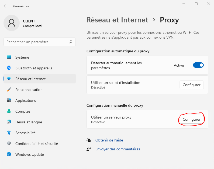Open Comptes settings category
The height and width of the screenshot is (169, 214).
[x=40, y=111]
